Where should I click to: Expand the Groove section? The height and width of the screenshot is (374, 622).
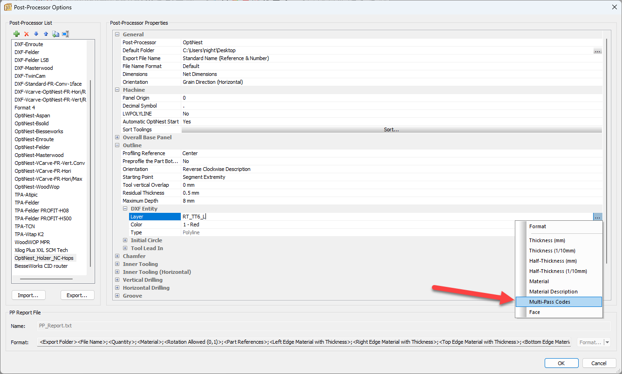click(117, 296)
